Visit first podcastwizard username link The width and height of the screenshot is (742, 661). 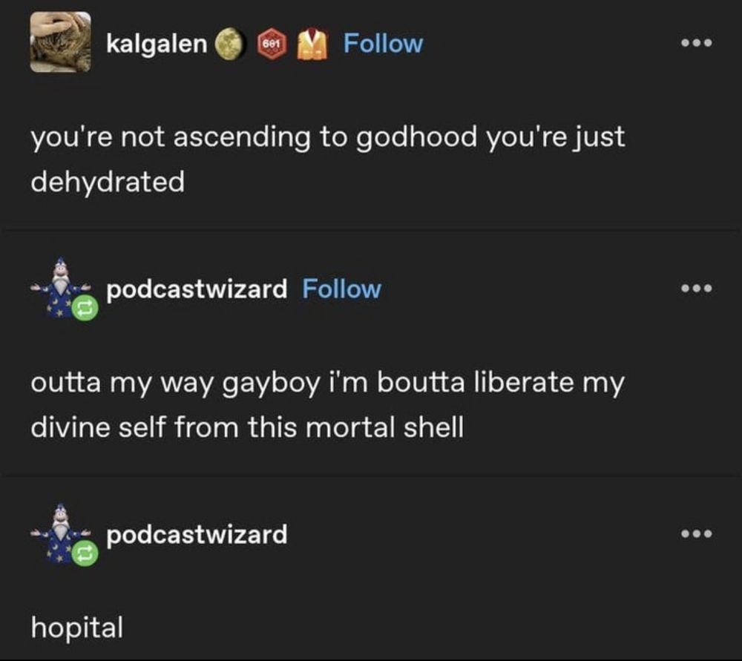click(x=197, y=289)
